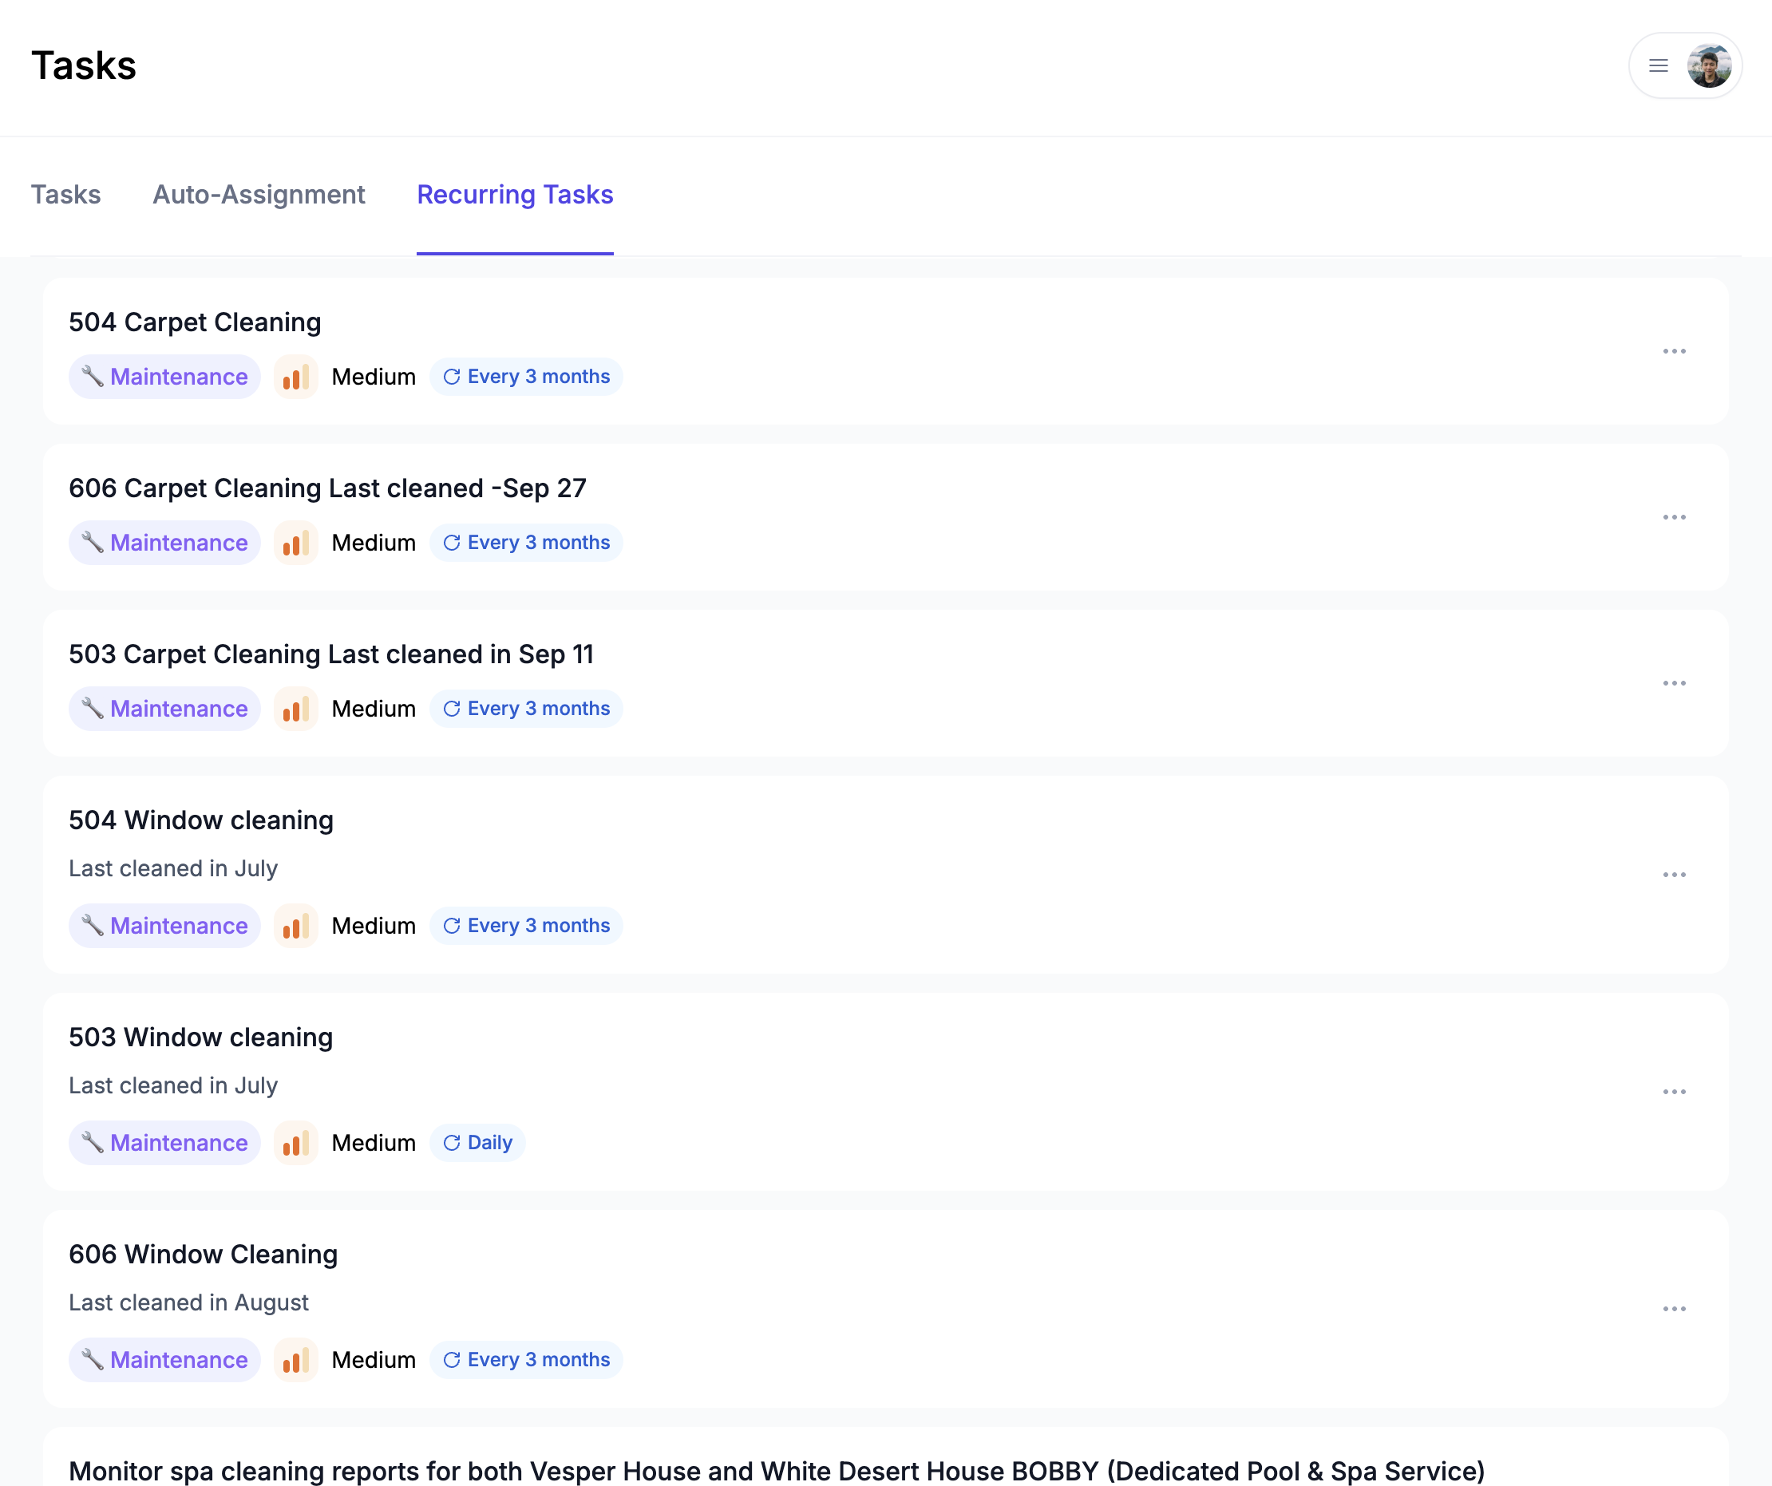1772x1486 pixels.
Task: Click the Medium priority bars icon on 503 Carpet Cleaning
Action: coord(295,709)
